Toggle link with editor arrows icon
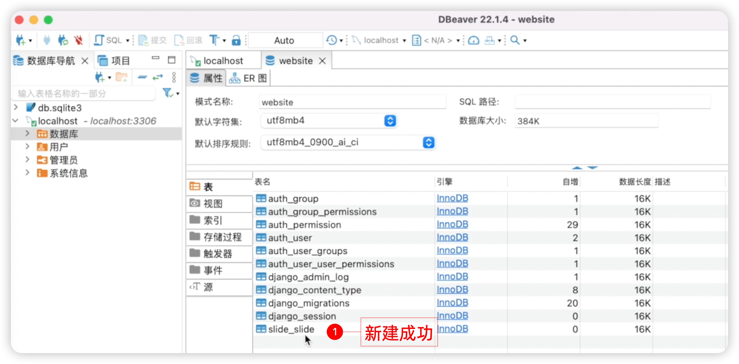The height and width of the screenshot is (364, 739). pyautogui.click(x=158, y=77)
